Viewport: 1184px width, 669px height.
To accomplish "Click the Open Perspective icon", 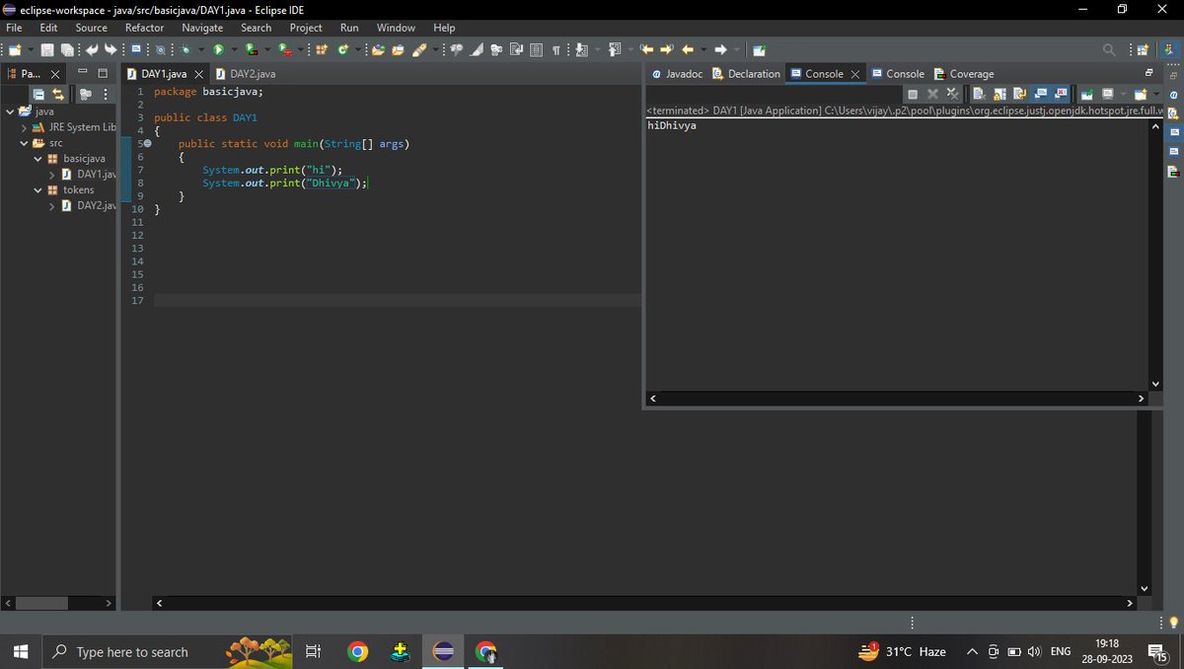I will coord(1143,49).
